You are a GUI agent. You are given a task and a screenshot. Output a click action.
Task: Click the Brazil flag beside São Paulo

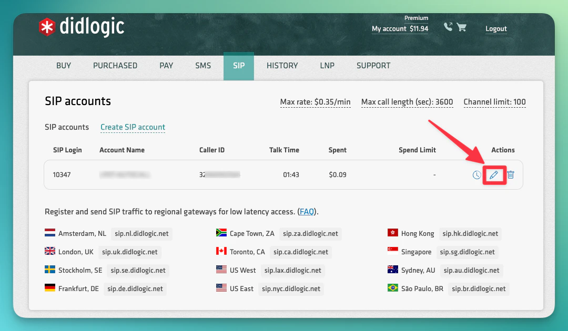pyautogui.click(x=392, y=288)
